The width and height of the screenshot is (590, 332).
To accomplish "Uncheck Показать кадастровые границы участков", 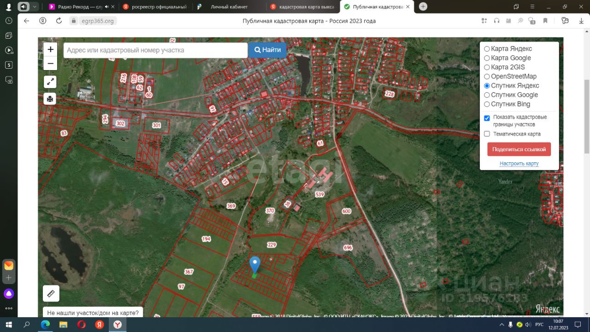I will point(487,118).
